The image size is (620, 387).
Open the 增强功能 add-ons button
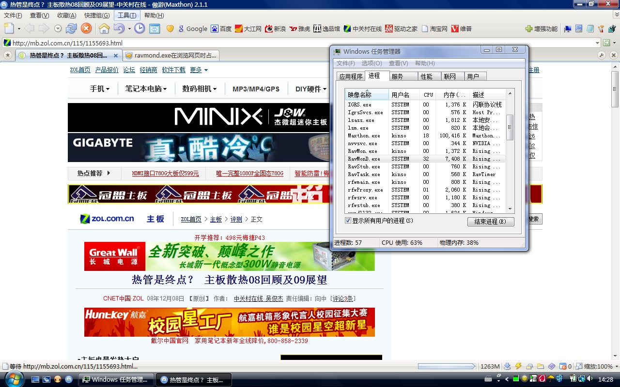click(x=542, y=29)
